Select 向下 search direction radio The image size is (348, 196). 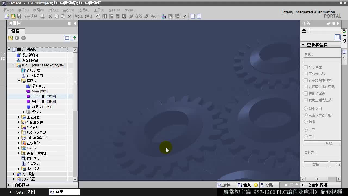point(306,130)
